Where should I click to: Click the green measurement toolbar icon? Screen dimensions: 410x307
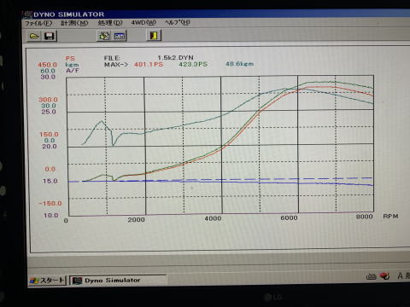point(104,36)
